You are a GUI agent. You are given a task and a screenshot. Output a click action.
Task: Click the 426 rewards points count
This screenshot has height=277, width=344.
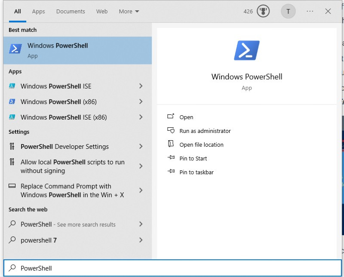click(248, 12)
